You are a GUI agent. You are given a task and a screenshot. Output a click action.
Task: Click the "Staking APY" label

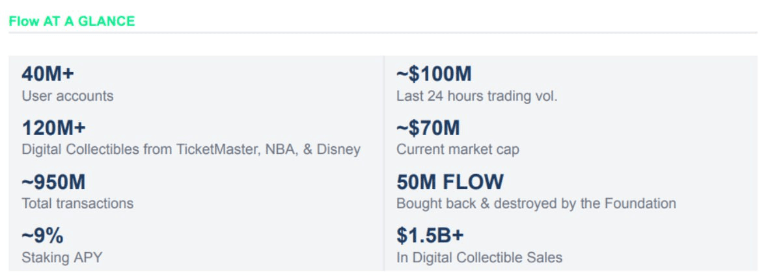(x=62, y=257)
